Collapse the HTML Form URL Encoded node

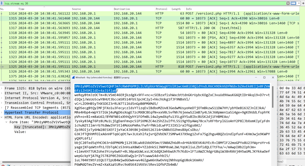pyautogui.click(x=2, y=117)
